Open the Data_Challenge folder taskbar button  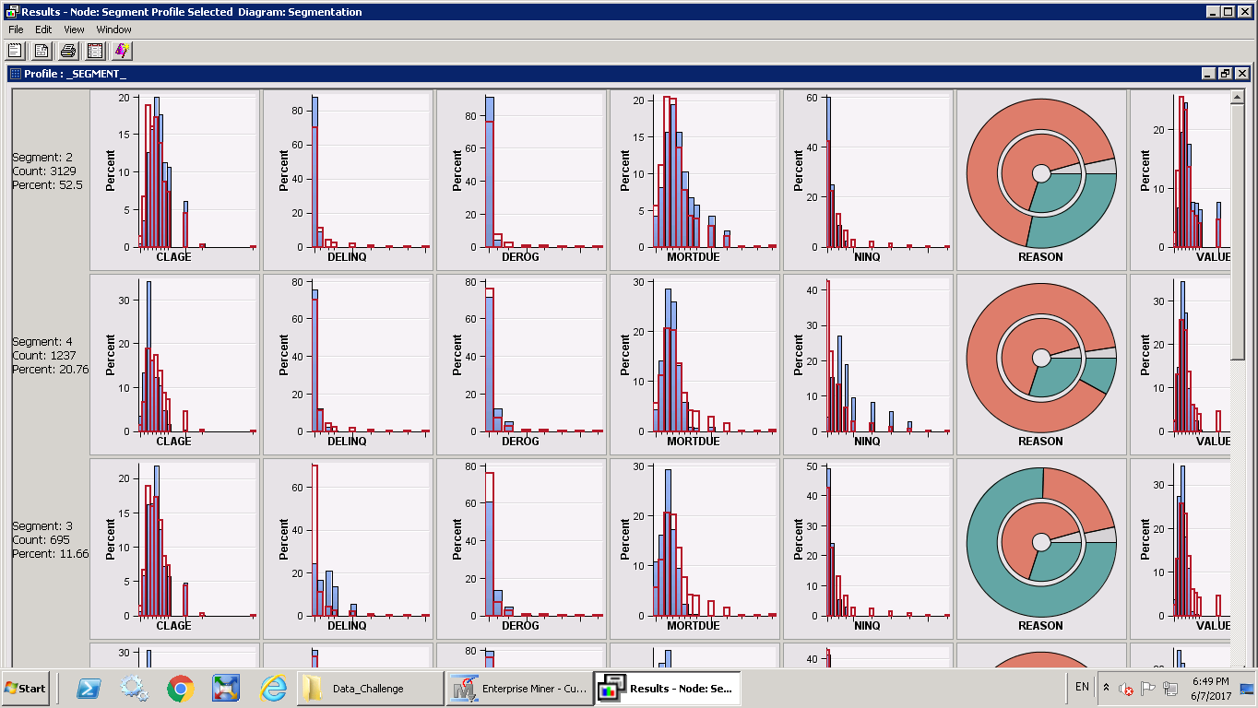(370, 689)
